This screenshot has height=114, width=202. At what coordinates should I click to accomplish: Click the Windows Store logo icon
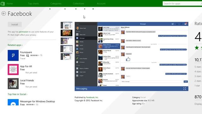point(3,3)
